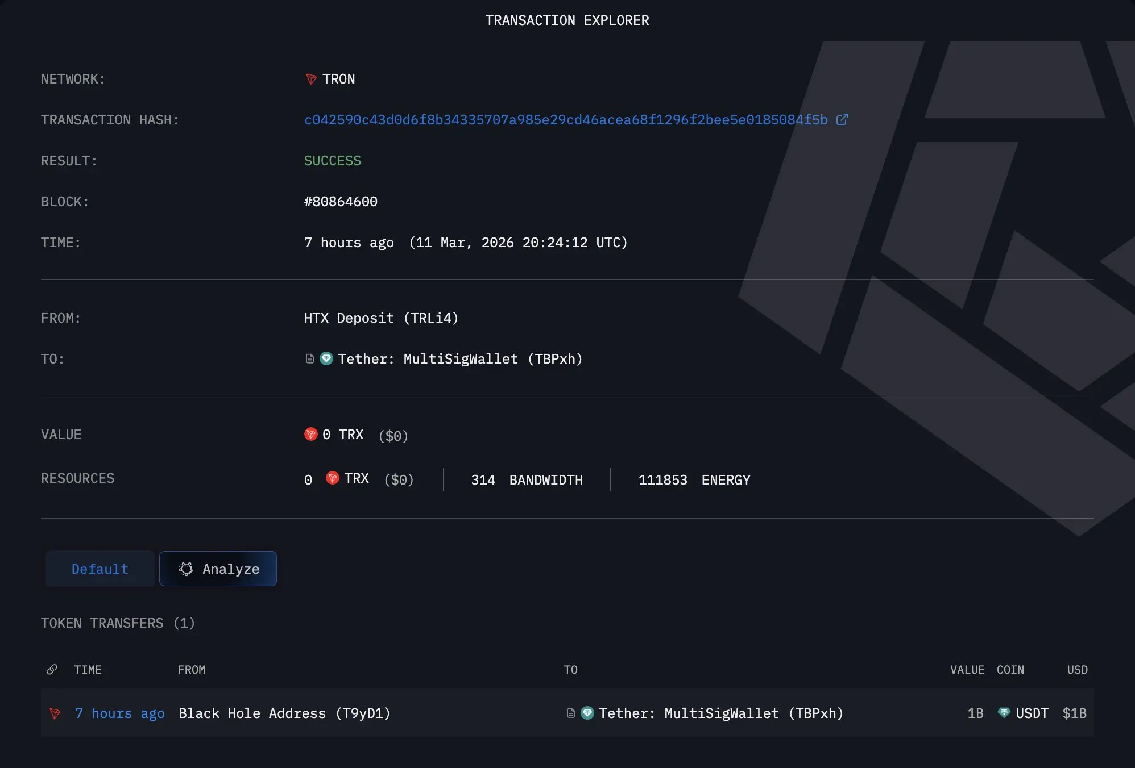Click the TIME column header in transfers table
1135x768 pixels.
[x=88, y=670]
